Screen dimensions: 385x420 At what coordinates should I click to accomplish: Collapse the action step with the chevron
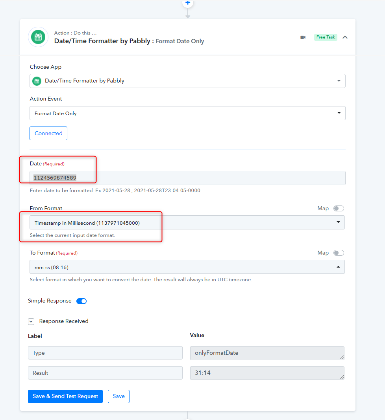(x=345, y=37)
